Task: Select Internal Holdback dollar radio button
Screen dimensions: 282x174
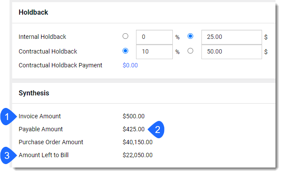Action: [190, 36]
